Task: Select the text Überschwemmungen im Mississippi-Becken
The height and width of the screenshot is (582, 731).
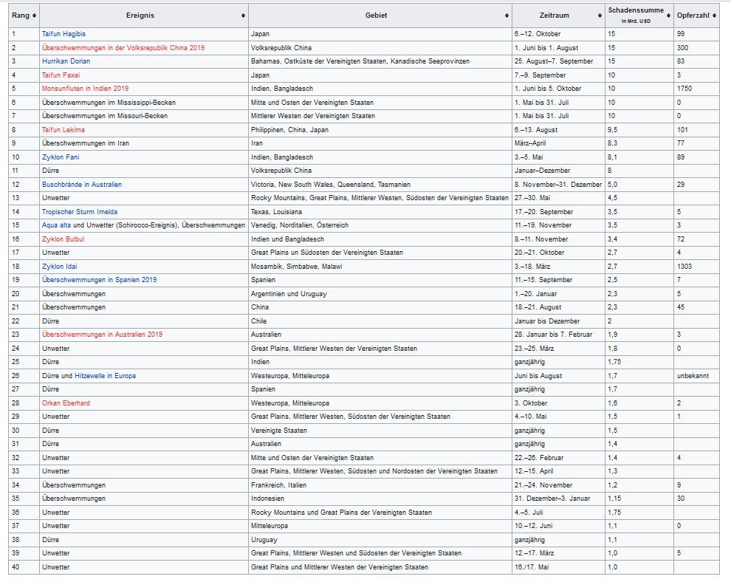Action: click(x=109, y=102)
